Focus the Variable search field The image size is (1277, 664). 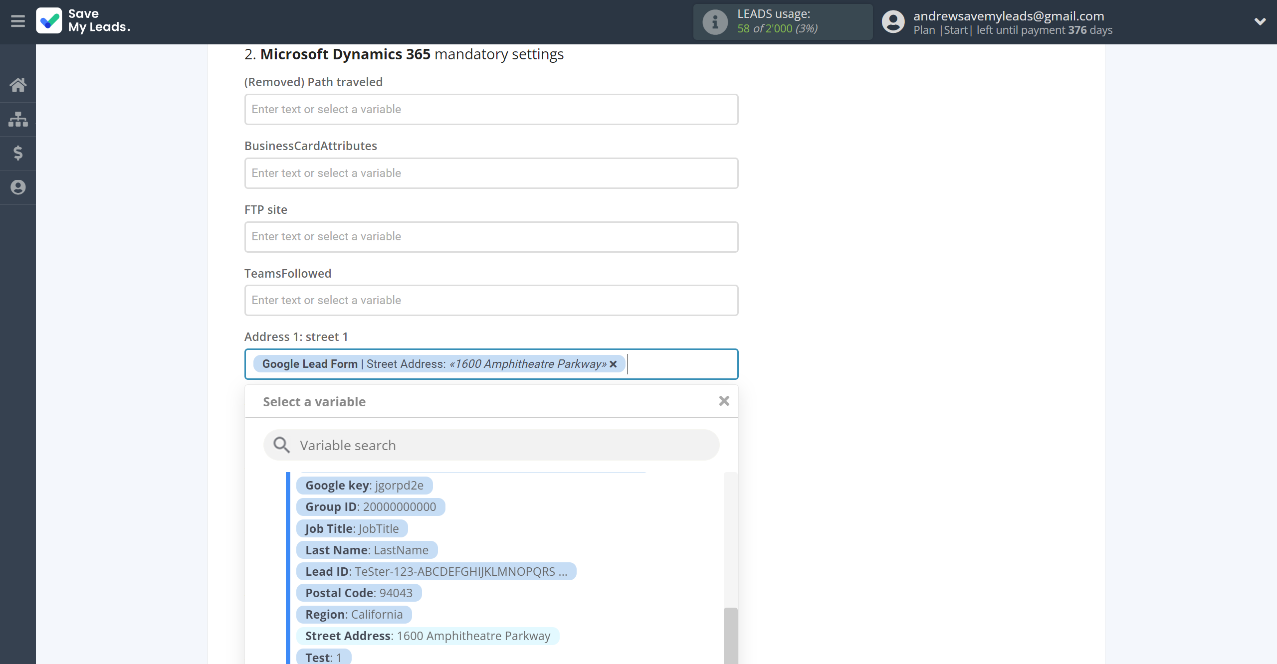491,445
